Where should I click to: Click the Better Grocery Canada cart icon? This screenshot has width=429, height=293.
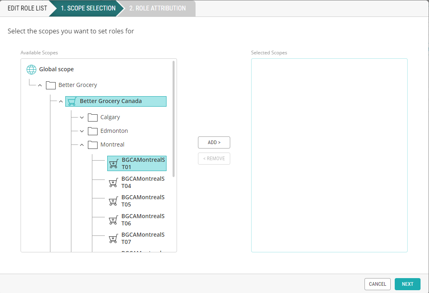[x=72, y=101]
